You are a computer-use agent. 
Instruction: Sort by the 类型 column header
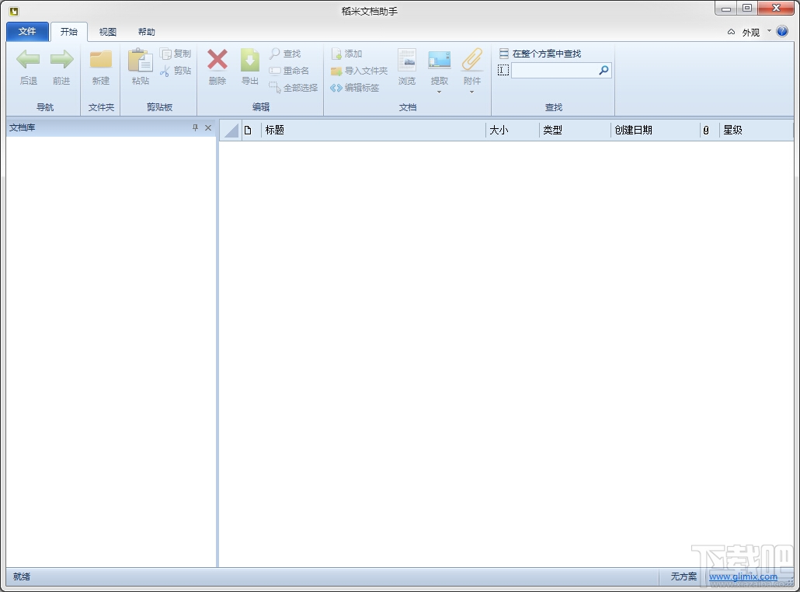click(x=575, y=131)
